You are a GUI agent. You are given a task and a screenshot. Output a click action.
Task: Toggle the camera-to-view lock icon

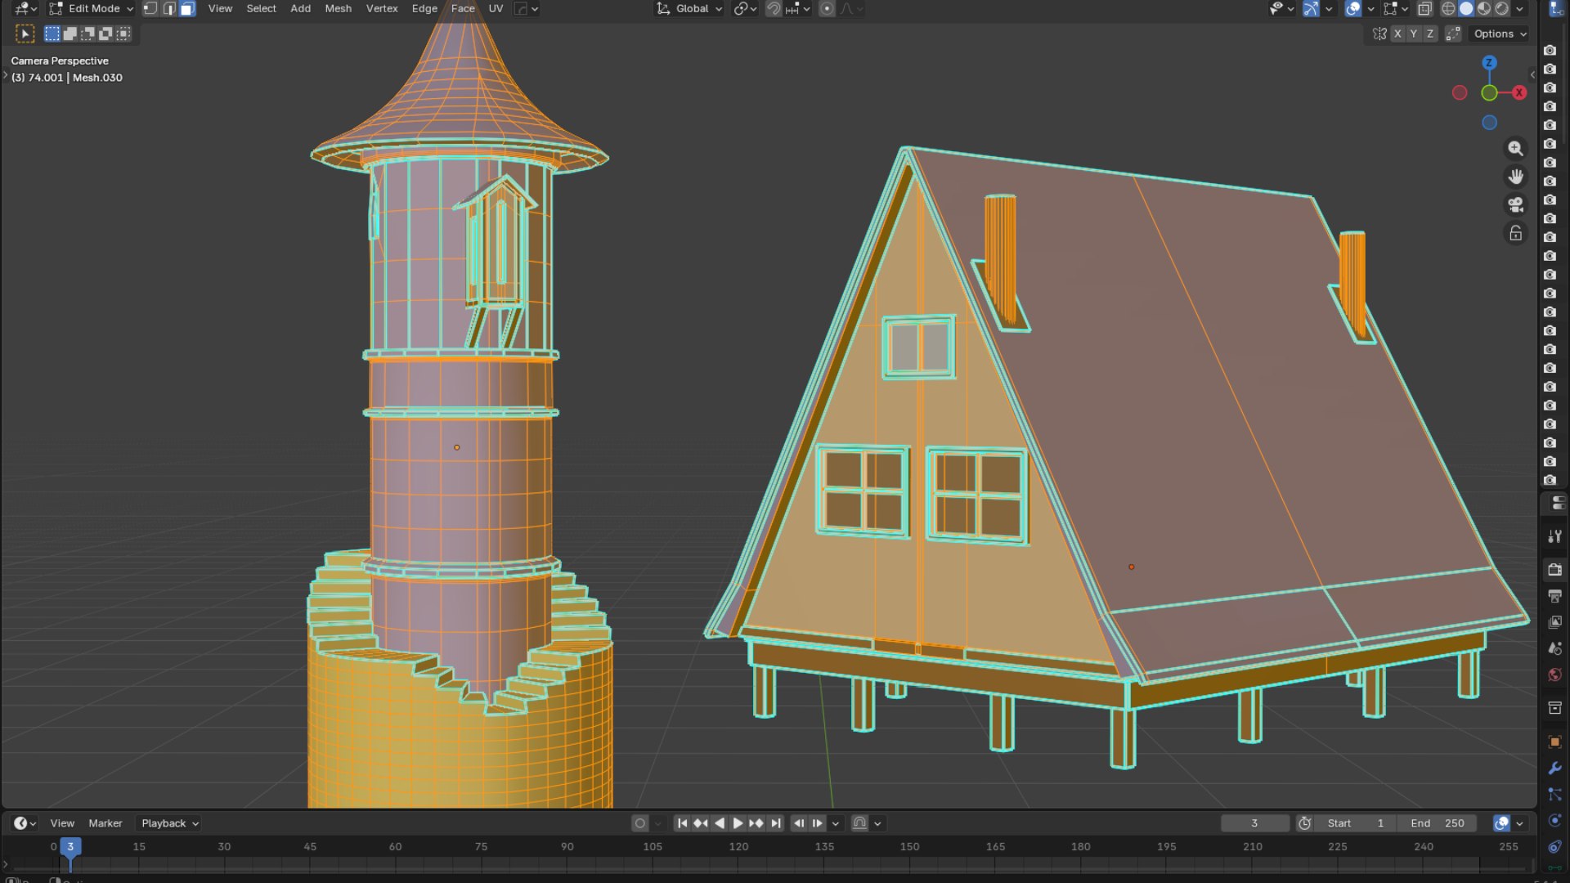point(1515,233)
